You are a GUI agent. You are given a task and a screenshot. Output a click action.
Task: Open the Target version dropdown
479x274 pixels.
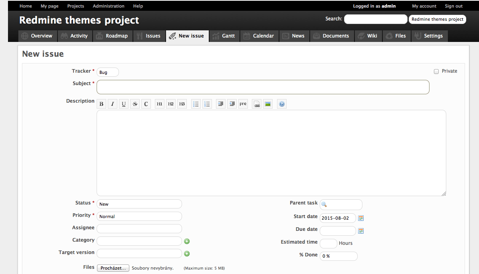(x=139, y=254)
